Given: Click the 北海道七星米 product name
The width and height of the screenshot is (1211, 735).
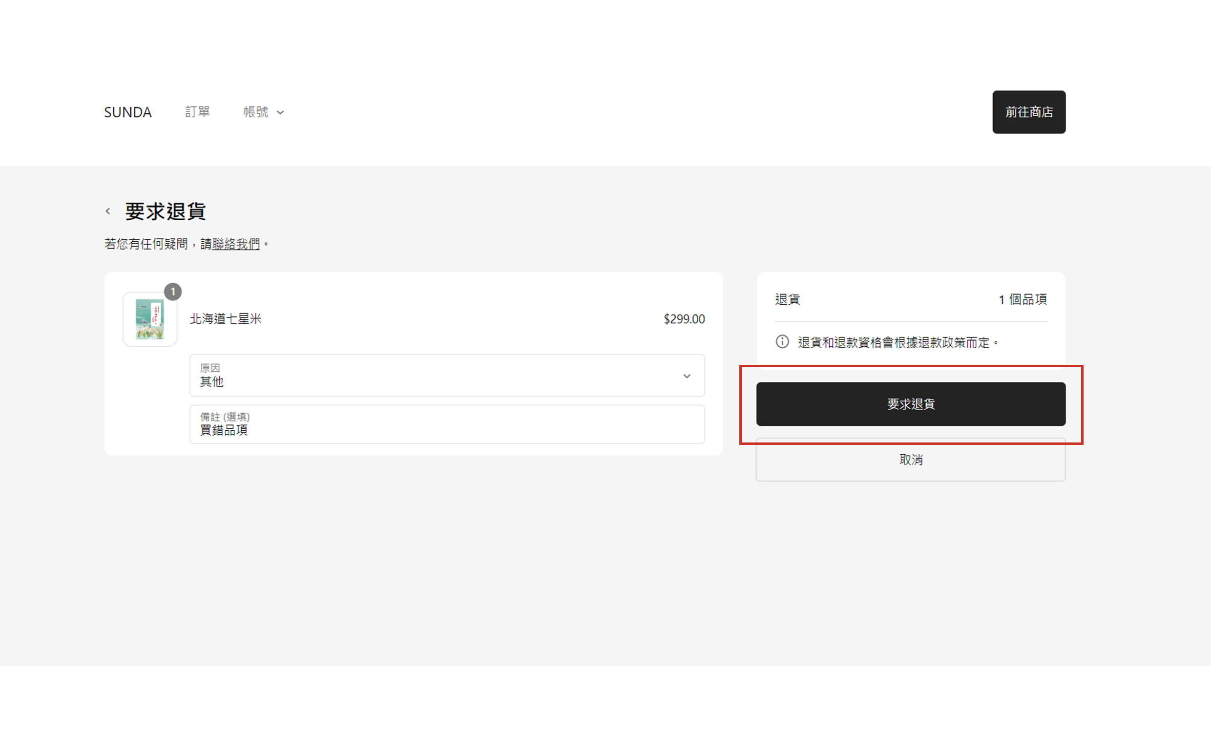Looking at the screenshot, I should click(226, 319).
